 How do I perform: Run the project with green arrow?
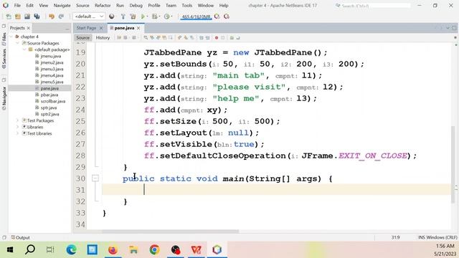click(x=143, y=16)
